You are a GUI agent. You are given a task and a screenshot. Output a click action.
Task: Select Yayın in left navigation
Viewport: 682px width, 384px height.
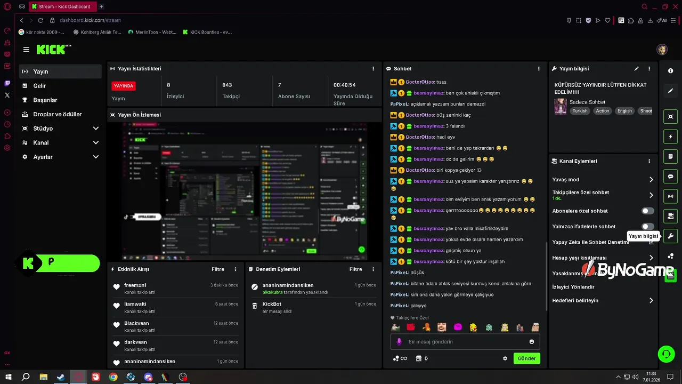(60, 71)
